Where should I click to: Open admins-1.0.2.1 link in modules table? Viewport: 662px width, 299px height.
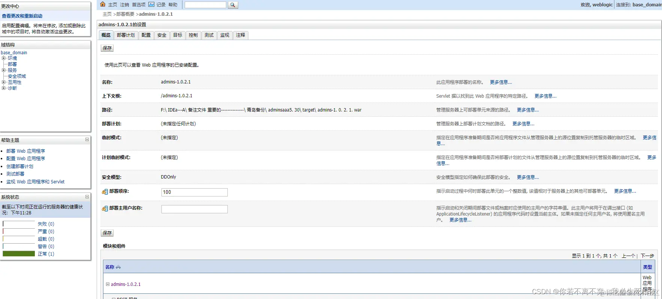(x=126, y=284)
